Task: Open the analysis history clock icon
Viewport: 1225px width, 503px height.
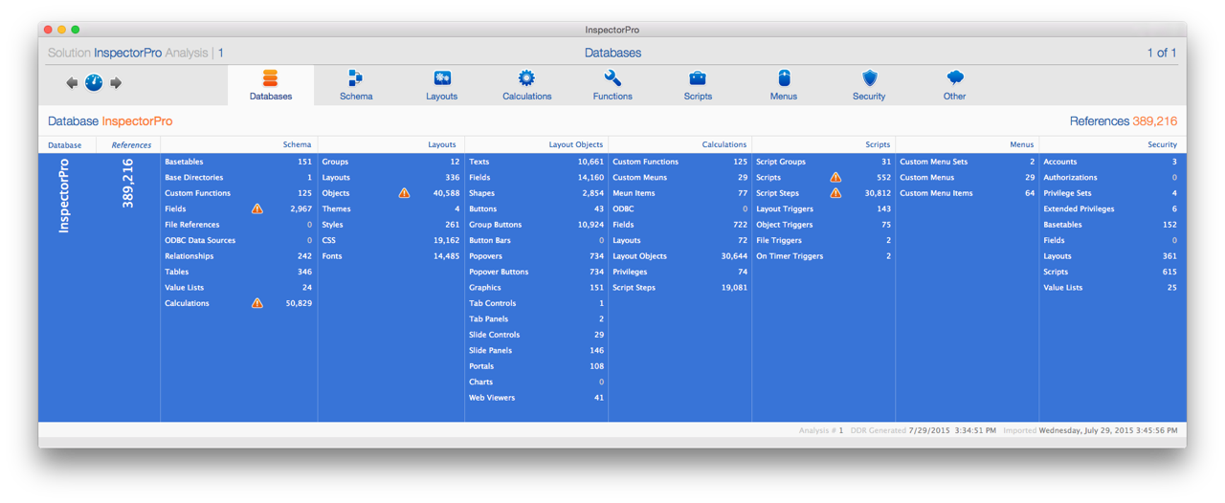Action: click(x=94, y=82)
